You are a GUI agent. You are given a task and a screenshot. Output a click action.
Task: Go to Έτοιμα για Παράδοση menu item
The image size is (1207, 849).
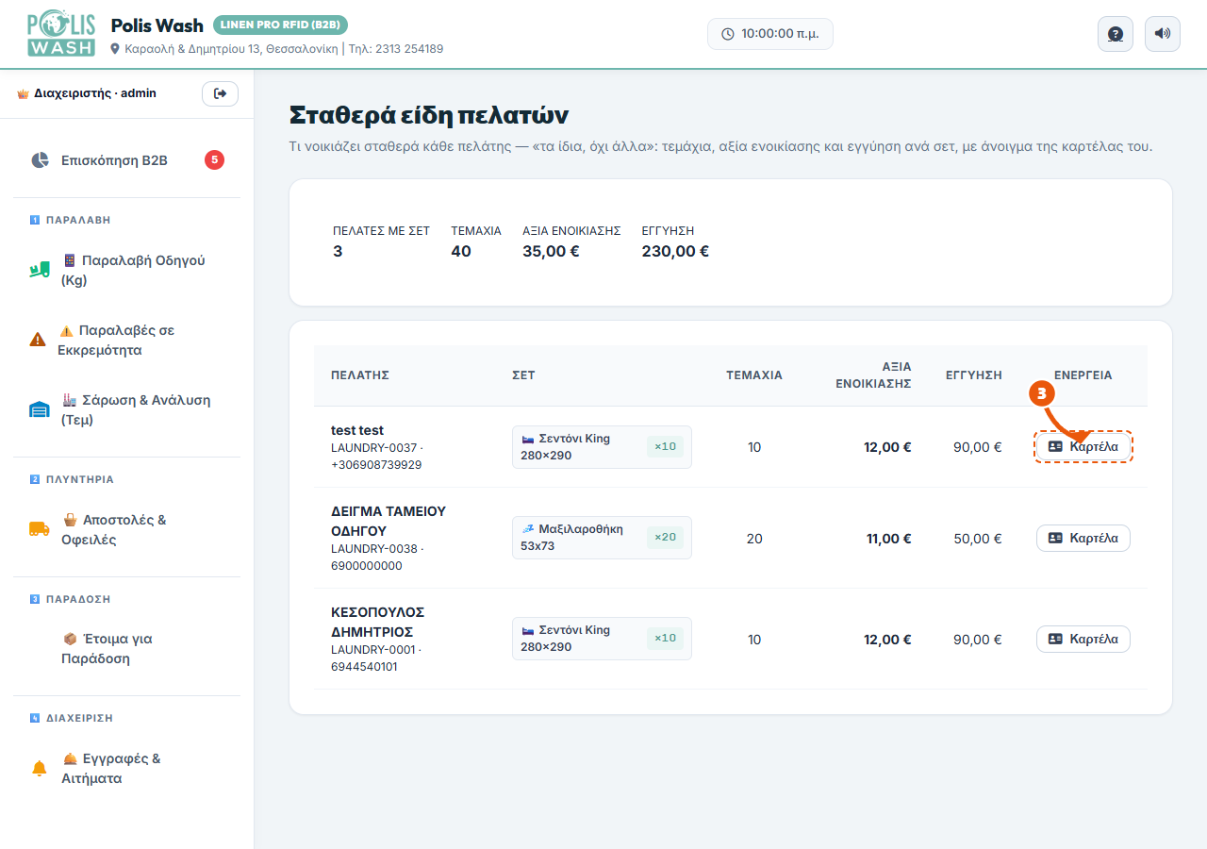(127, 649)
